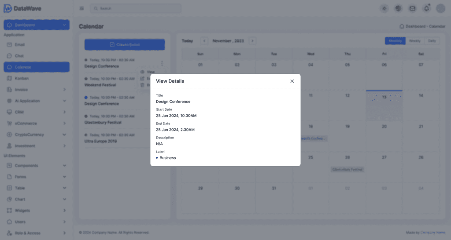Viewport: 451px width, 240px height.
Task: Click the user profile avatar
Action: (440, 8)
